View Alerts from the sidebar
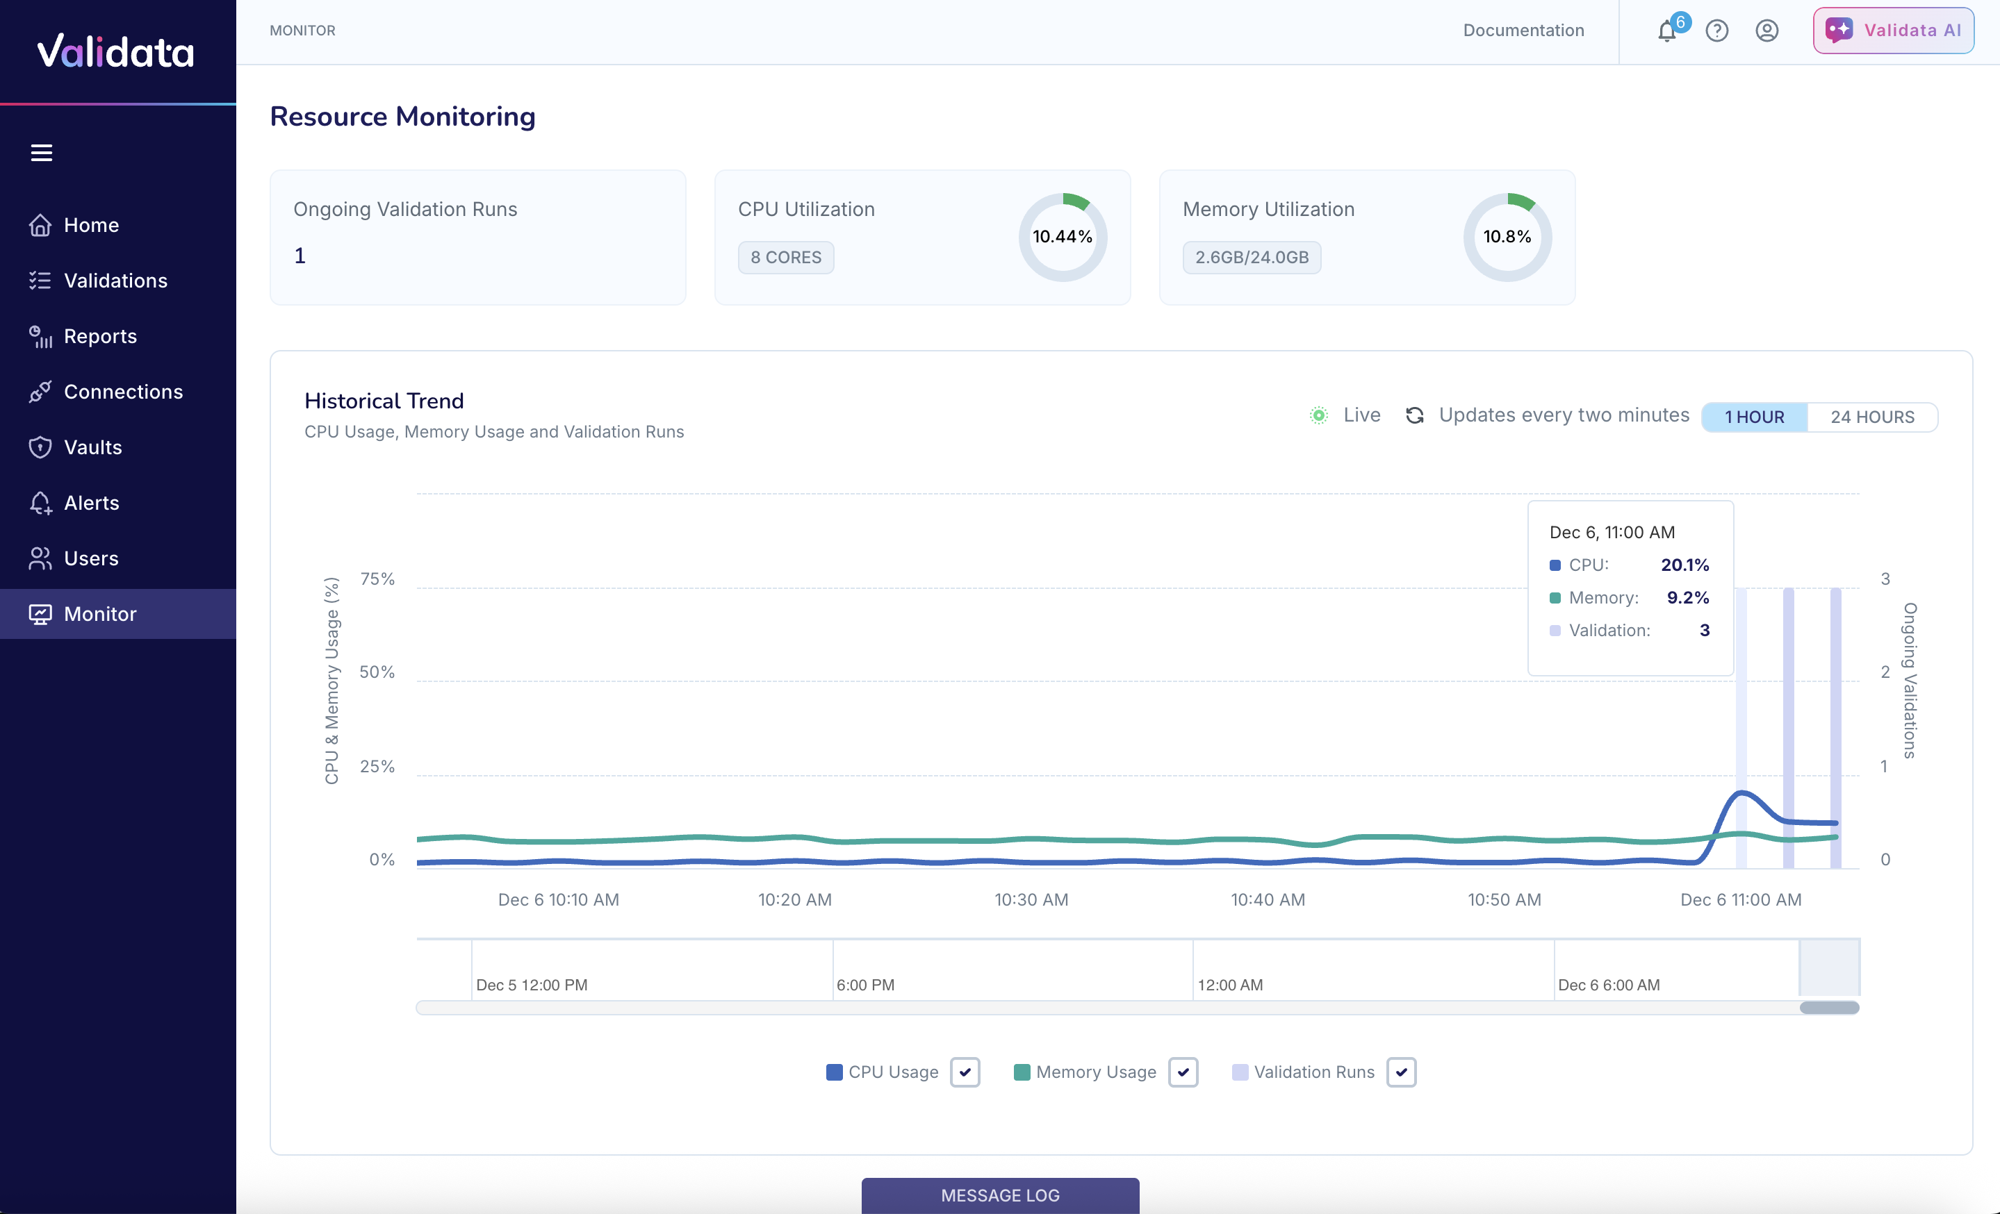 coord(92,502)
